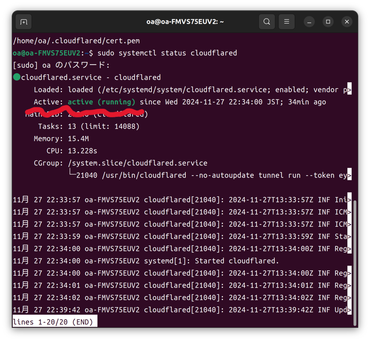Open a new terminal tab
Viewport: 370px width, 341px height.
pyautogui.click(x=24, y=22)
